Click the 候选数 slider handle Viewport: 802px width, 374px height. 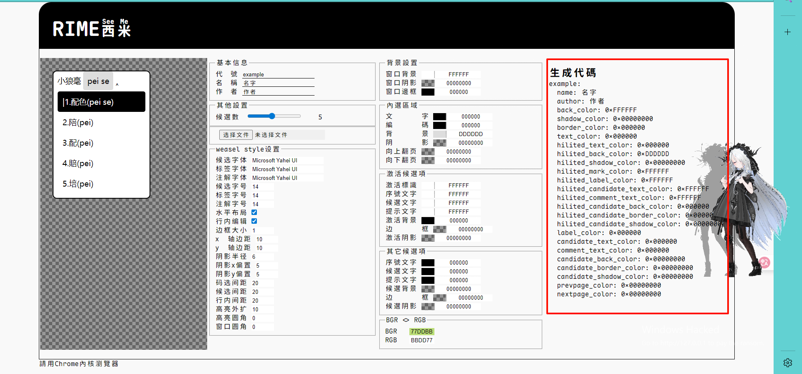click(272, 116)
